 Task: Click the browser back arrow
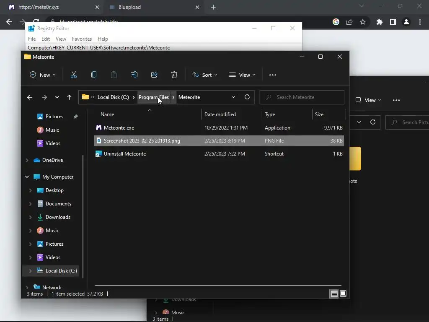click(9, 22)
